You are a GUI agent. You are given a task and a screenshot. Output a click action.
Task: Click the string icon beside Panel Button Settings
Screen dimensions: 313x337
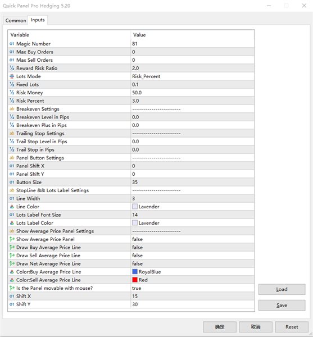tap(12, 158)
